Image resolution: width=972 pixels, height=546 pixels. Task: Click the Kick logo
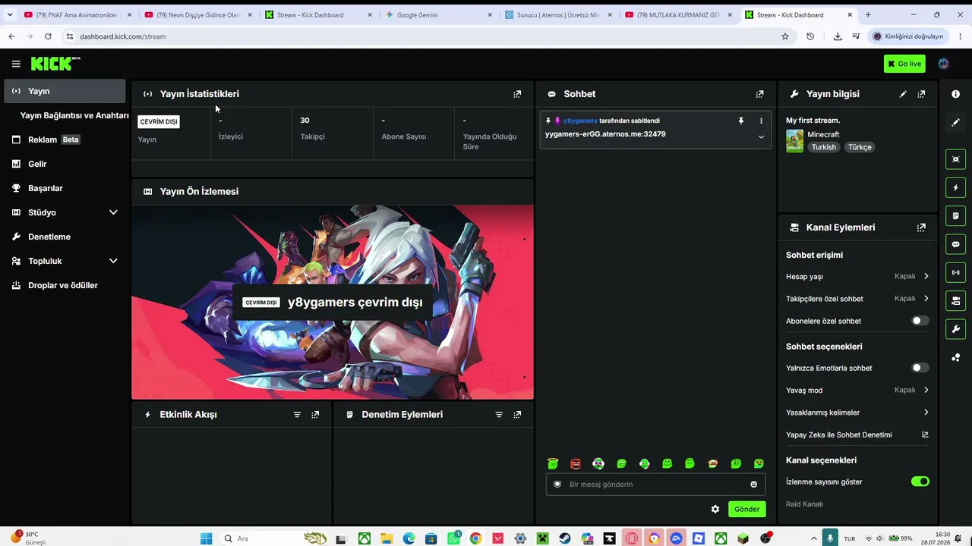(55, 64)
